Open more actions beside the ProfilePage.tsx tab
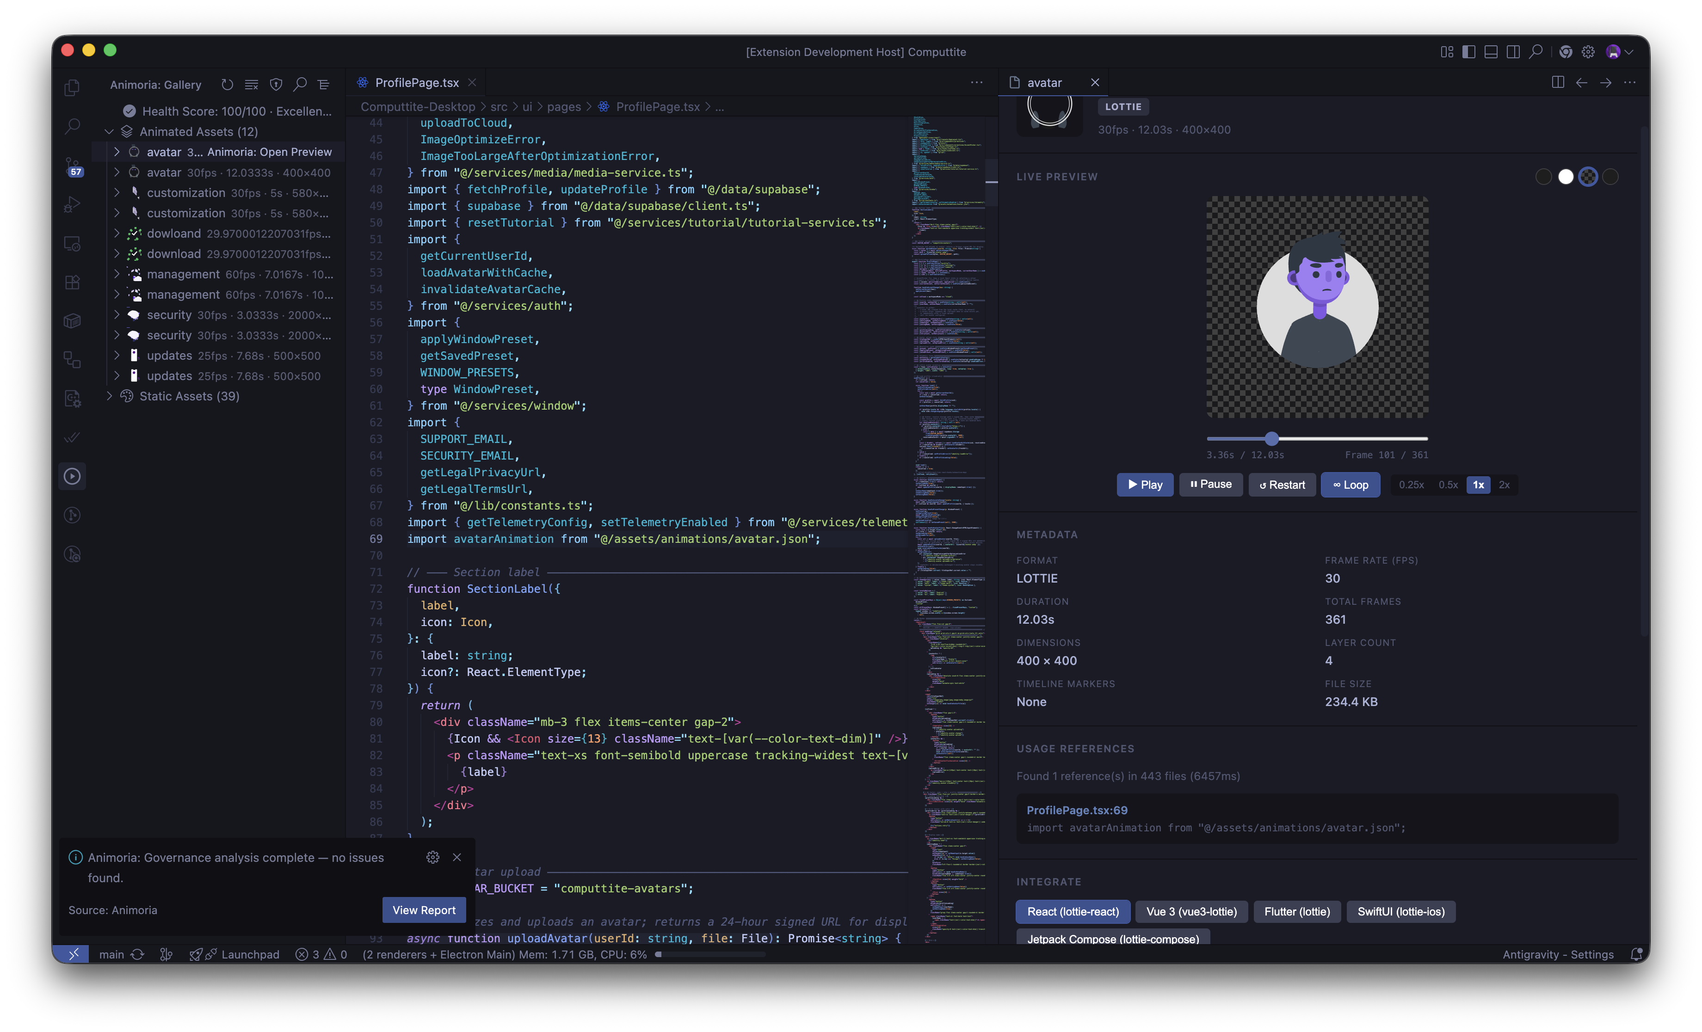Viewport: 1702px width, 1032px height. point(976,82)
